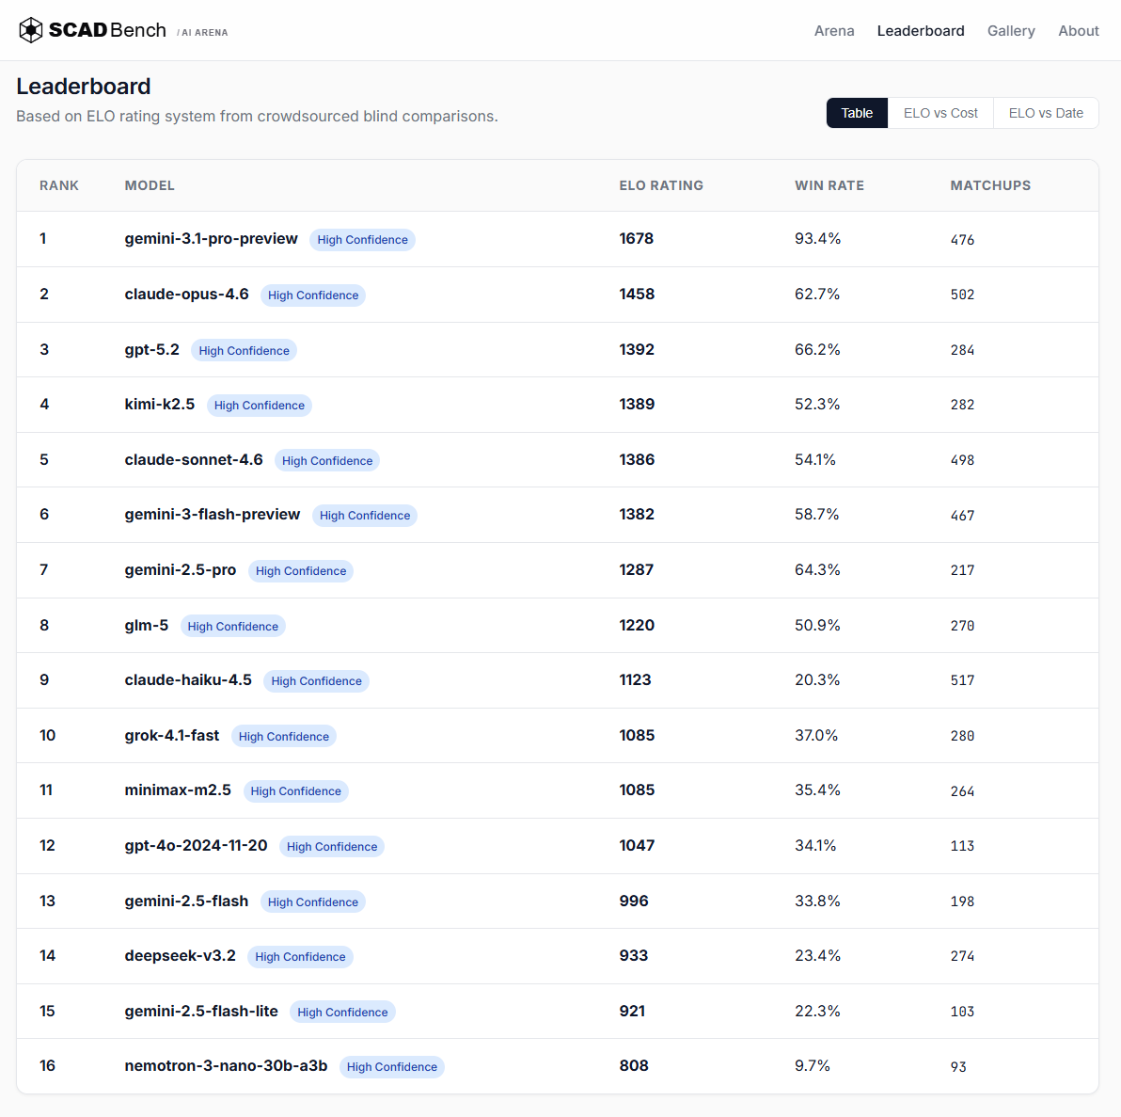Image resolution: width=1121 pixels, height=1117 pixels.
Task: Click the SCAD Bench hexagon logo icon
Action: tap(31, 30)
